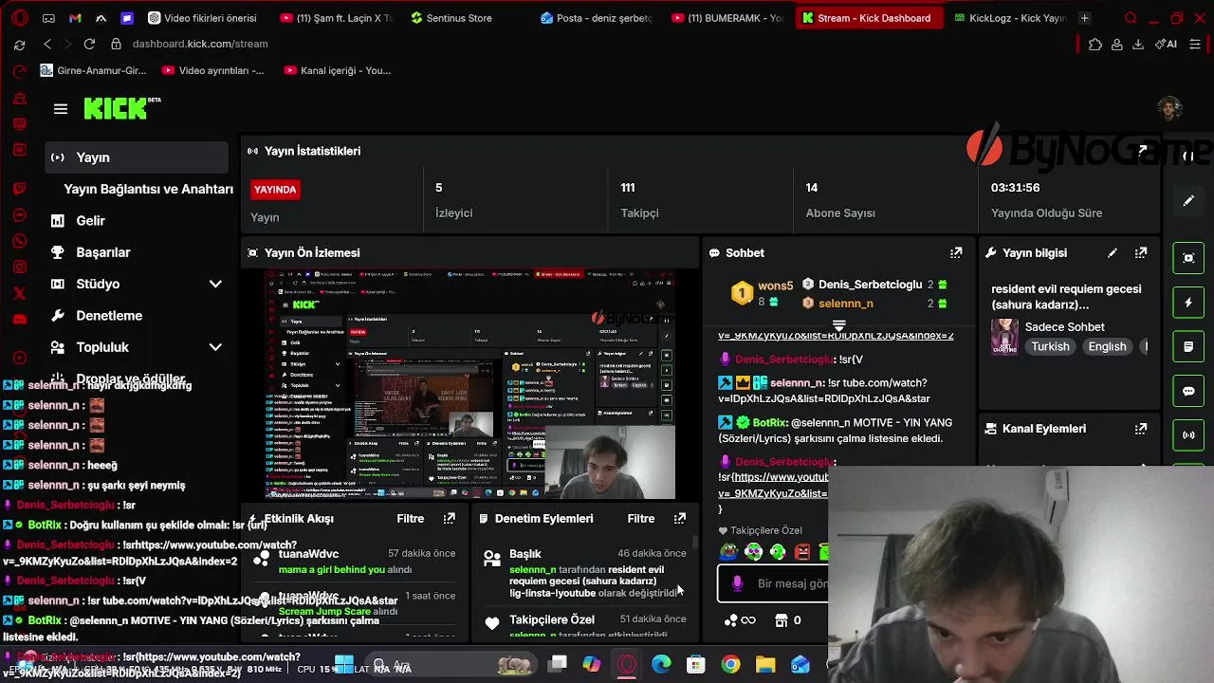Open Microsoft Store from the taskbar

coord(696,665)
